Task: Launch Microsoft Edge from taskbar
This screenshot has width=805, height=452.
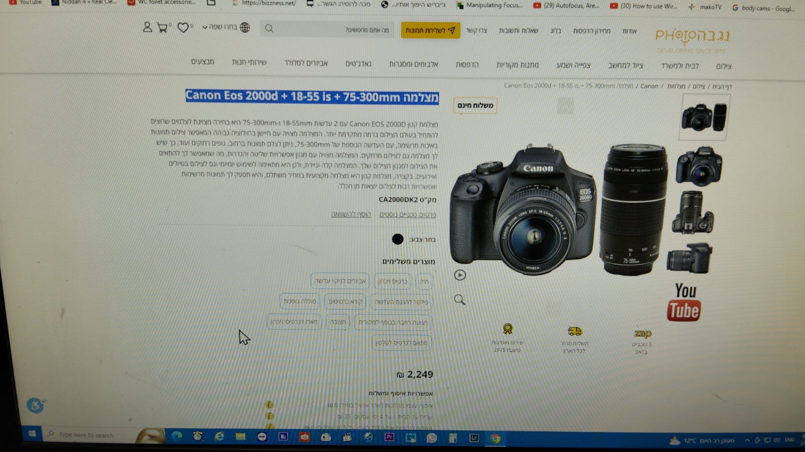Action: tap(177, 436)
